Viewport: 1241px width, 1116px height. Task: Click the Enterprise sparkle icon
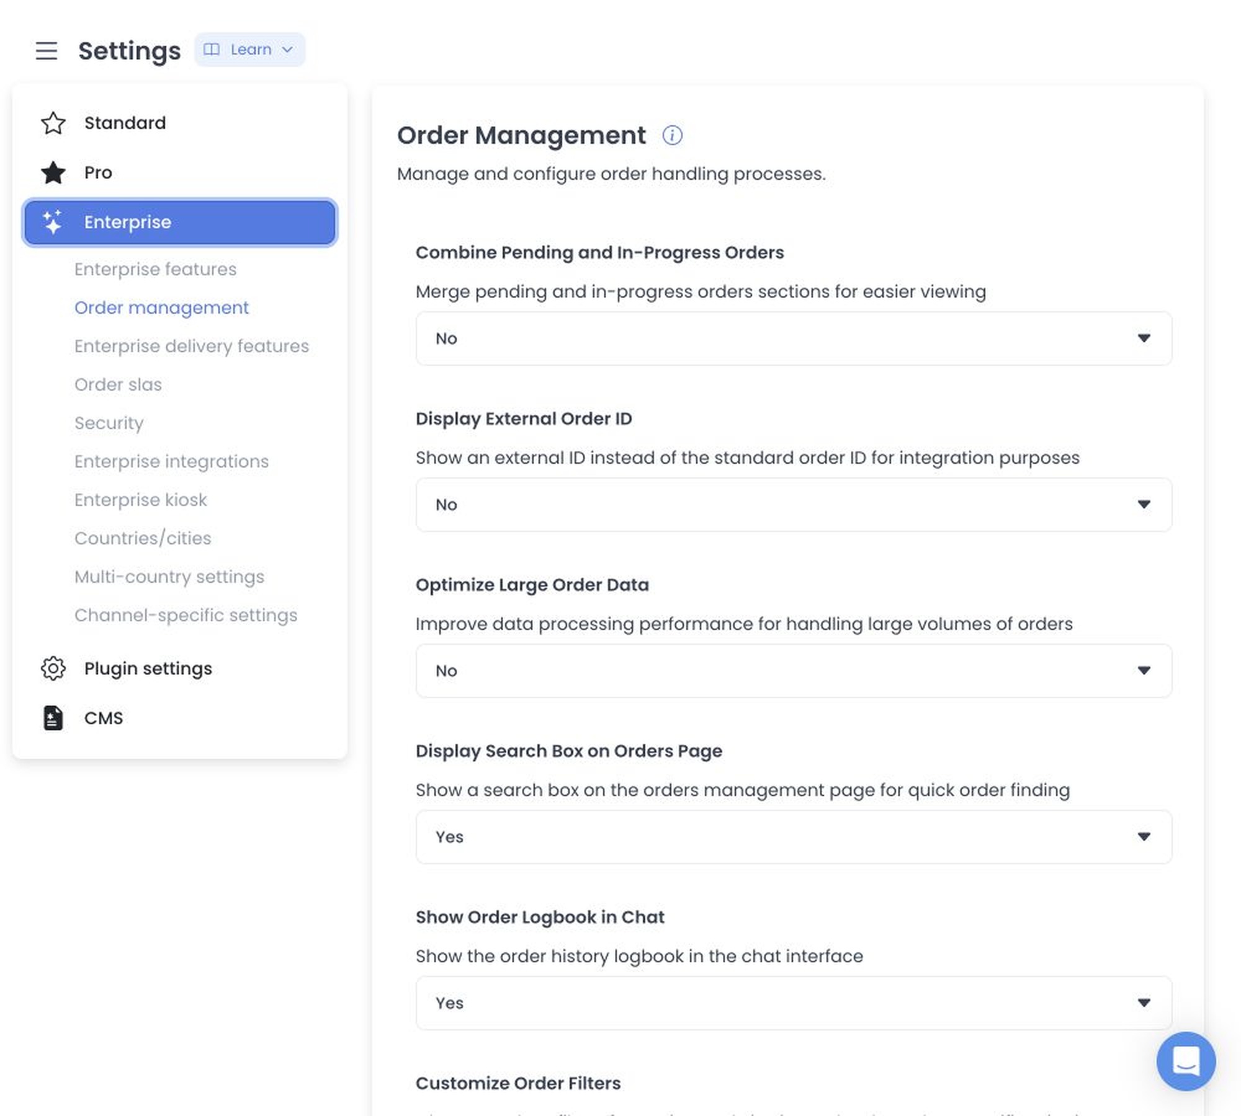pos(53,222)
